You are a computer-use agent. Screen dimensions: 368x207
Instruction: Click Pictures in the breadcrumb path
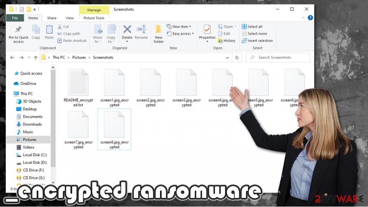(x=79, y=57)
